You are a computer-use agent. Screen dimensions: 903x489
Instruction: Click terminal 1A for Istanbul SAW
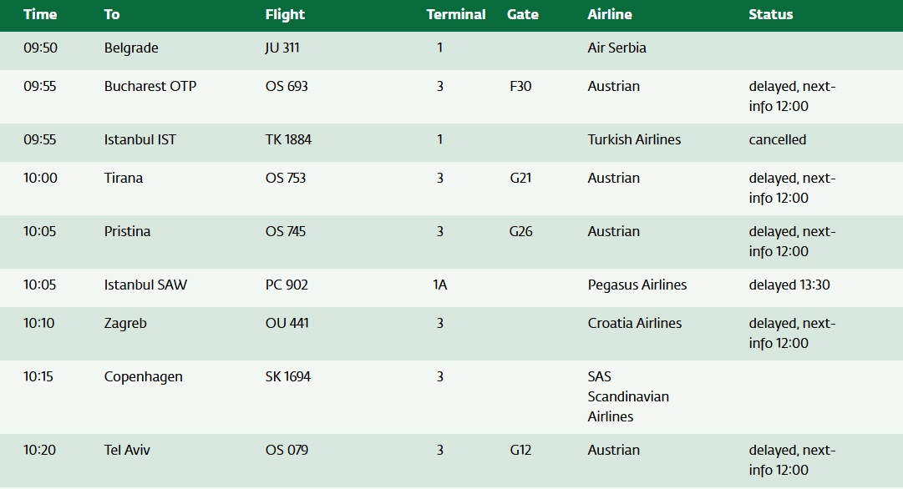coord(439,285)
